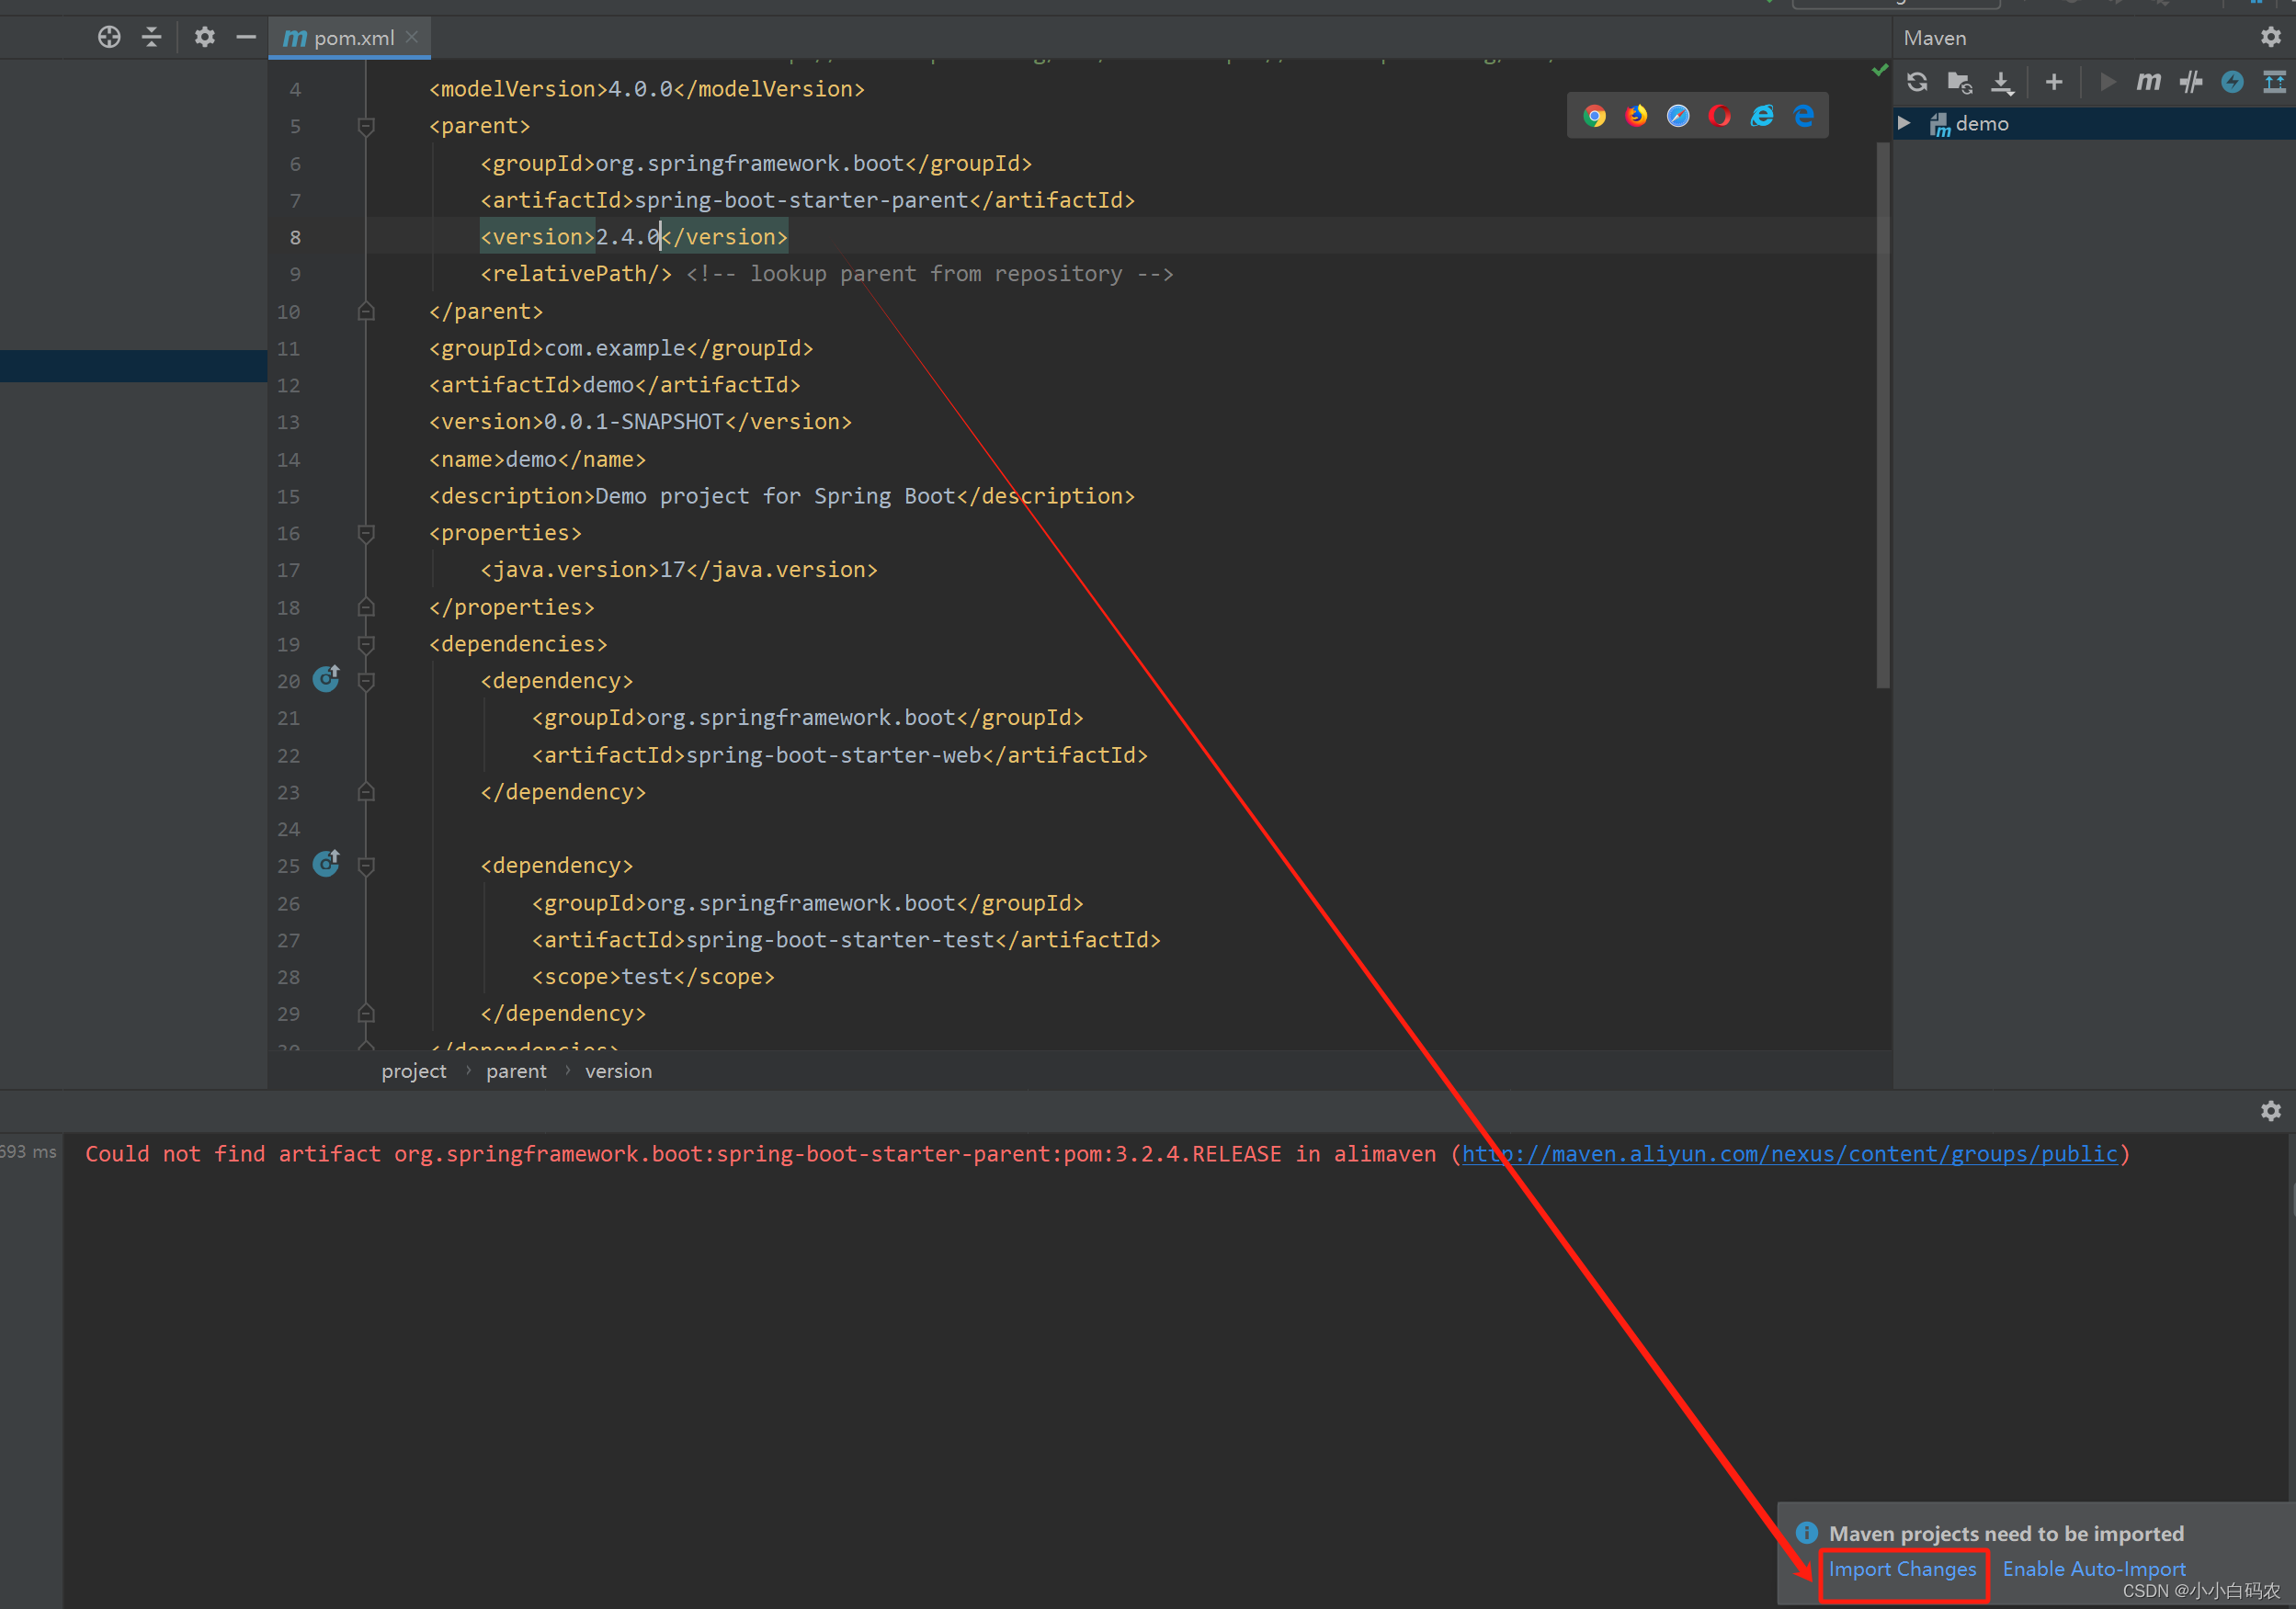Toggle the fold marker on the properties line

click(x=366, y=533)
